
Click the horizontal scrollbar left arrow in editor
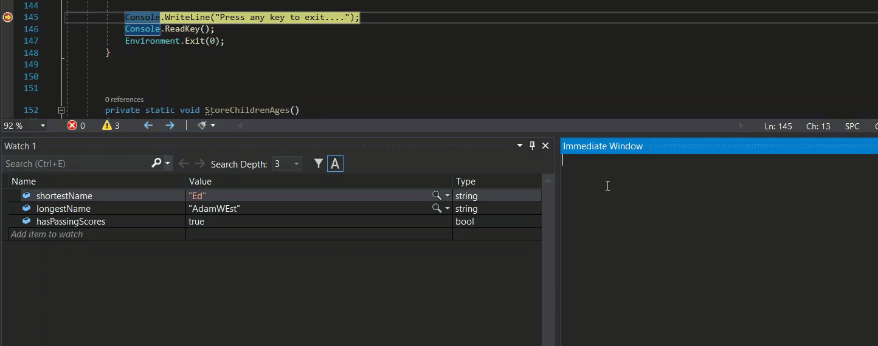tap(241, 126)
